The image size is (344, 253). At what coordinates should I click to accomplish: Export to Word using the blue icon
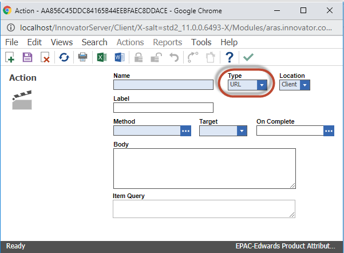click(x=119, y=57)
